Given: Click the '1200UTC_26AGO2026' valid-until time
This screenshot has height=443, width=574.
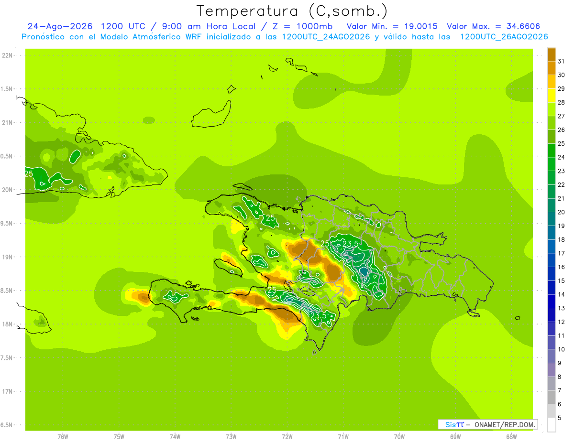Looking at the screenshot, I should click(x=504, y=37).
